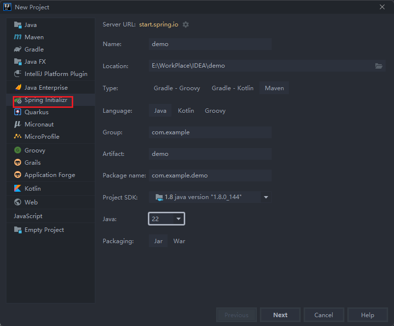
Task: Open server URL settings gear
Action: (185, 25)
